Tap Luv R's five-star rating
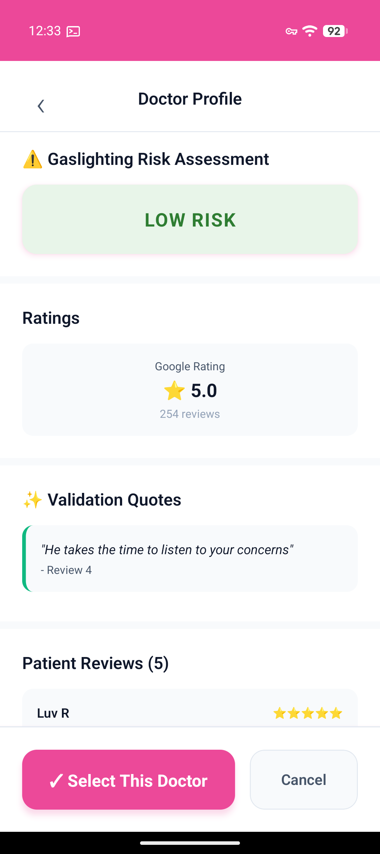 pos(308,713)
